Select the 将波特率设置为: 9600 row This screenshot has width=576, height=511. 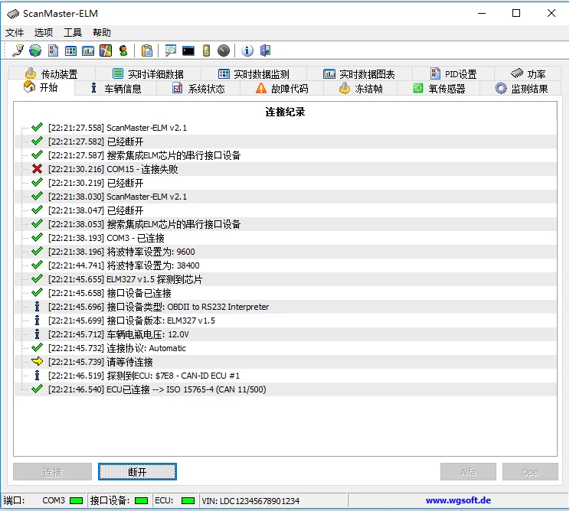click(x=286, y=252)
